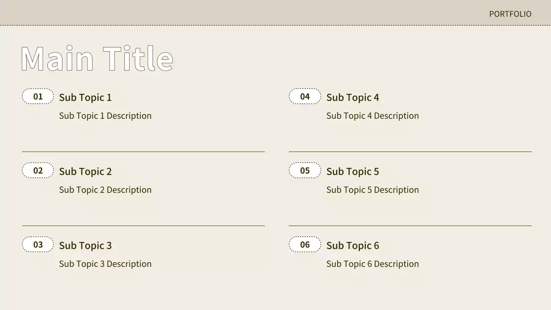The width and height of the screenshot is (551, 310).
Task: Click the Sub Topic 3 heading
Action: coord(85,245)
